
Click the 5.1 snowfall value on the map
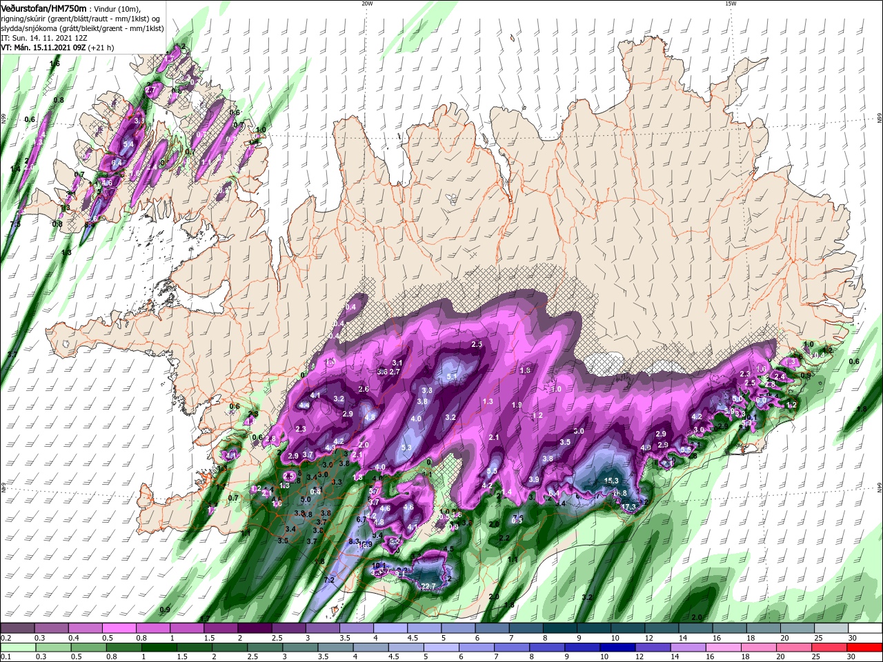point(453,377)
